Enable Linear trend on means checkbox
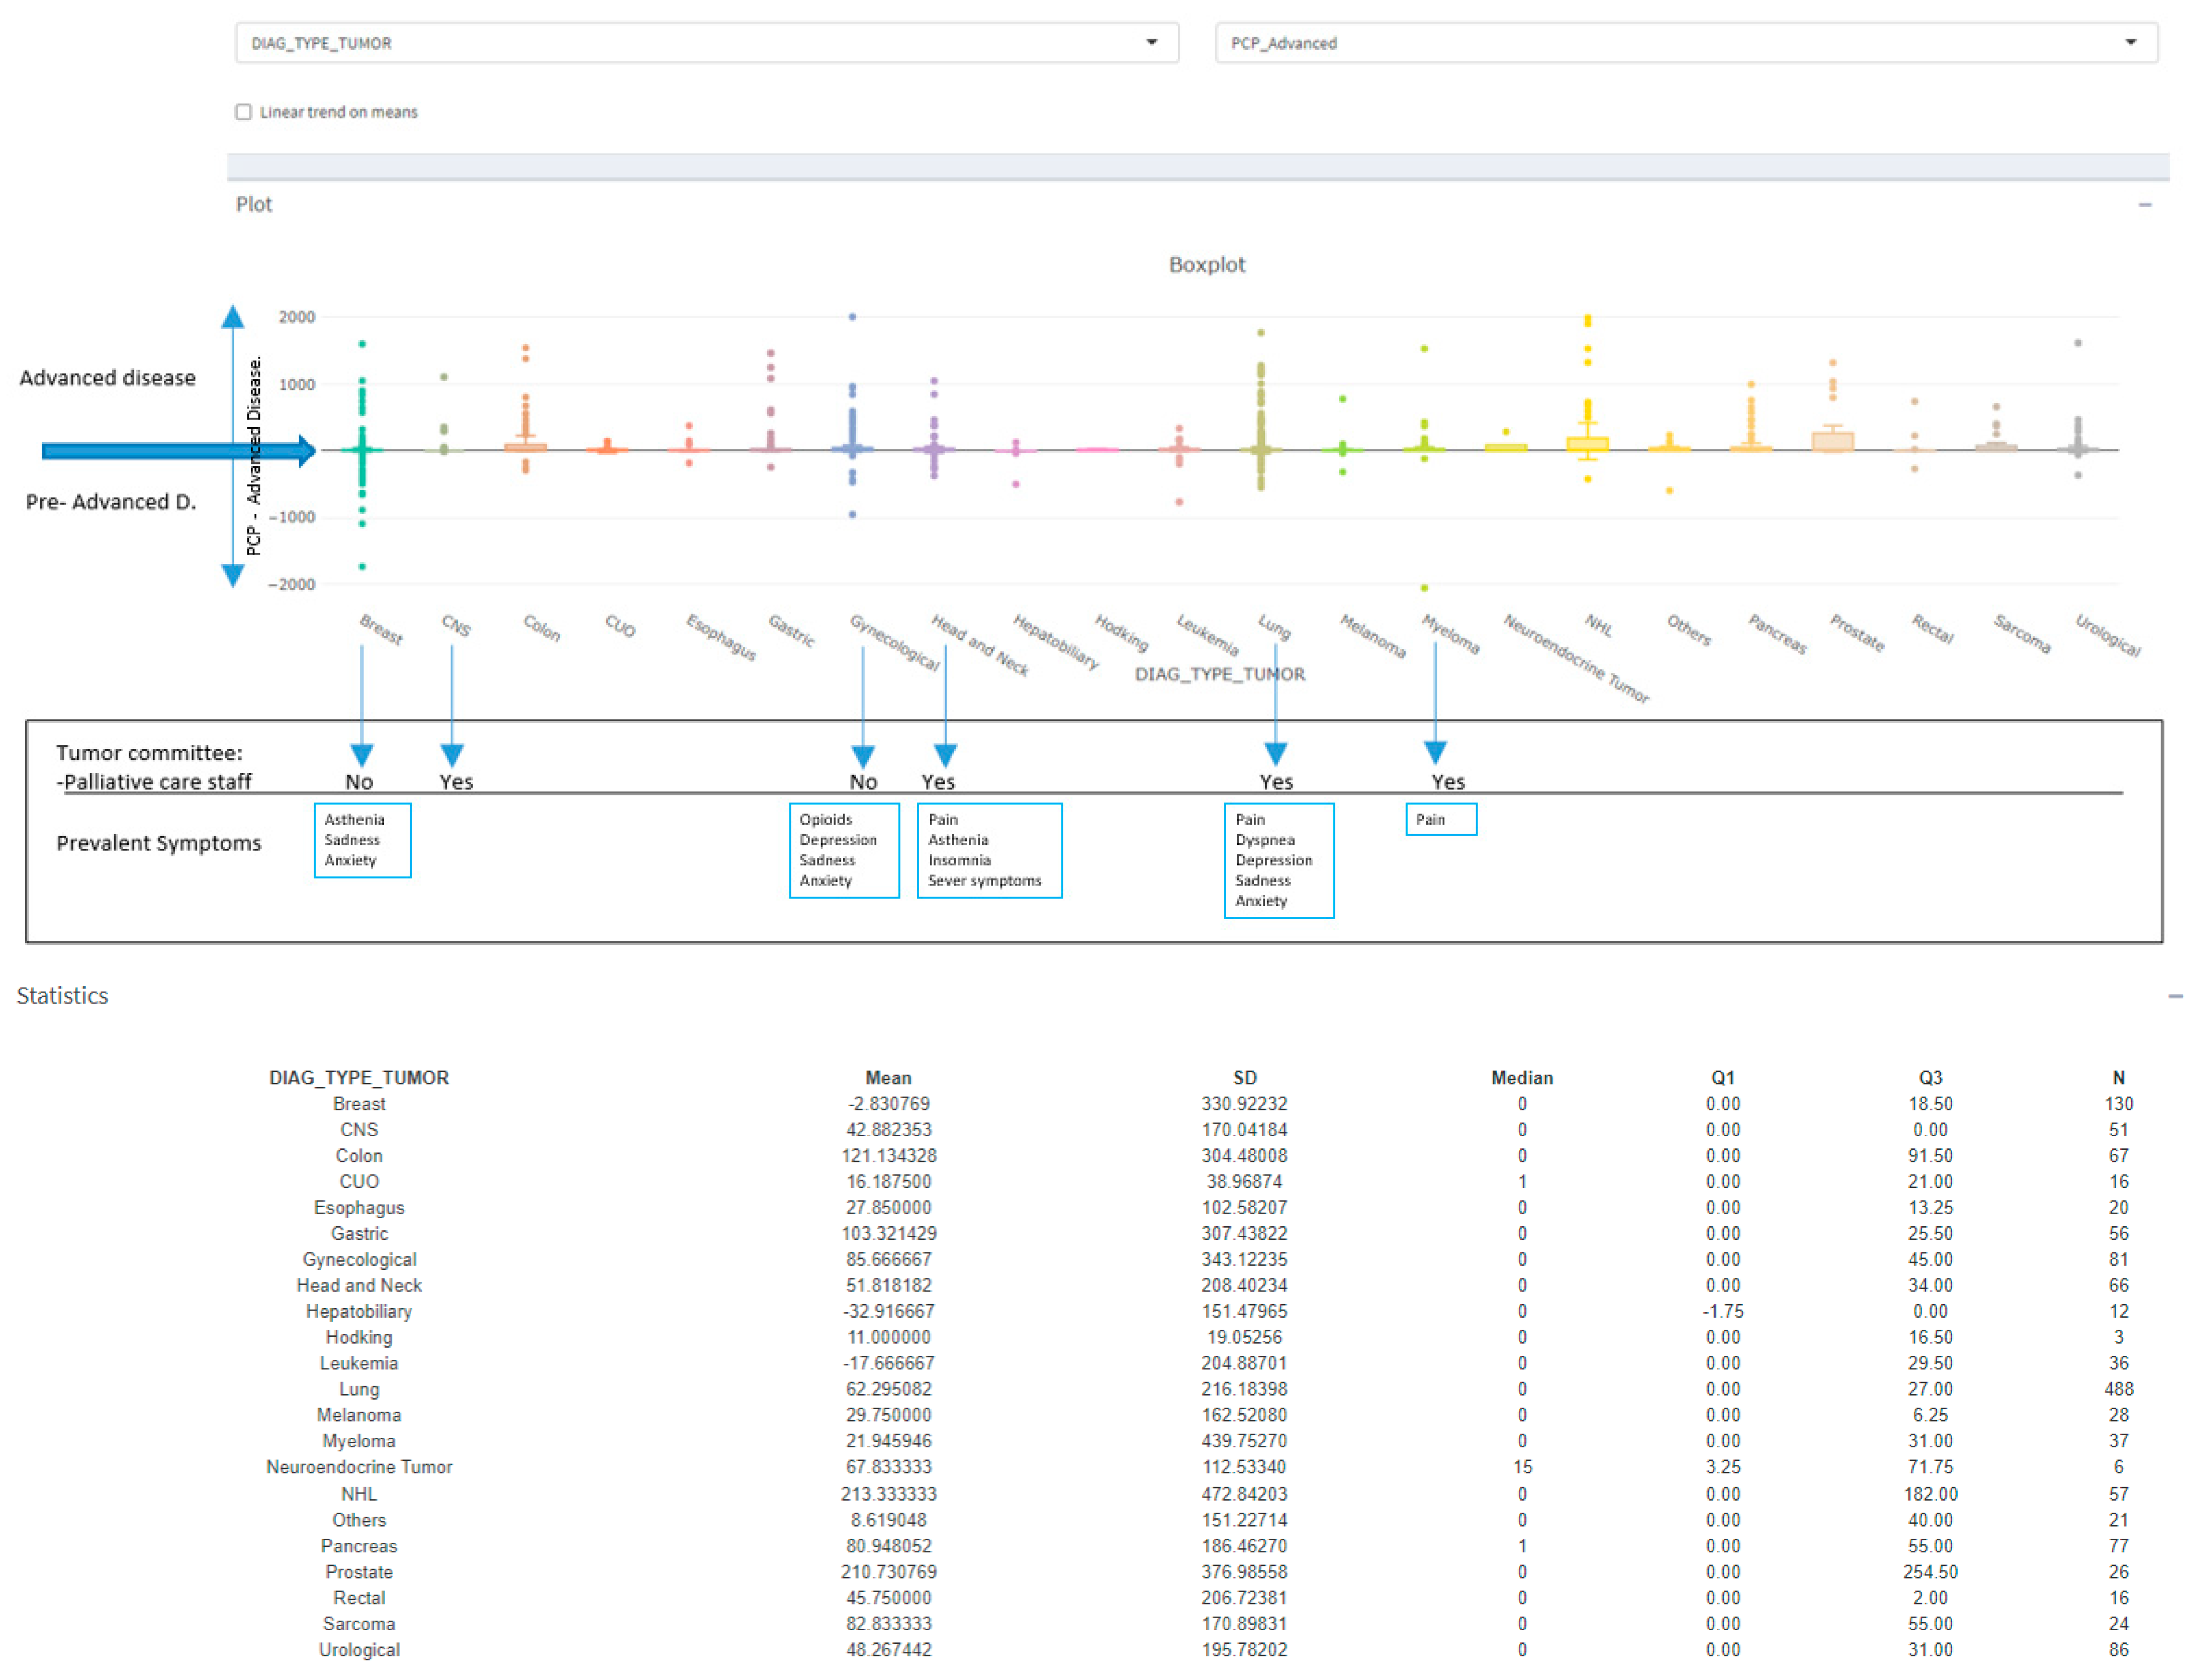 click(243, 112)
